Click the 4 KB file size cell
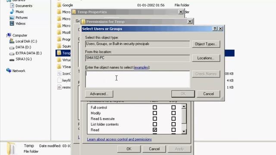The image size is (276, 155). point(230,81)
